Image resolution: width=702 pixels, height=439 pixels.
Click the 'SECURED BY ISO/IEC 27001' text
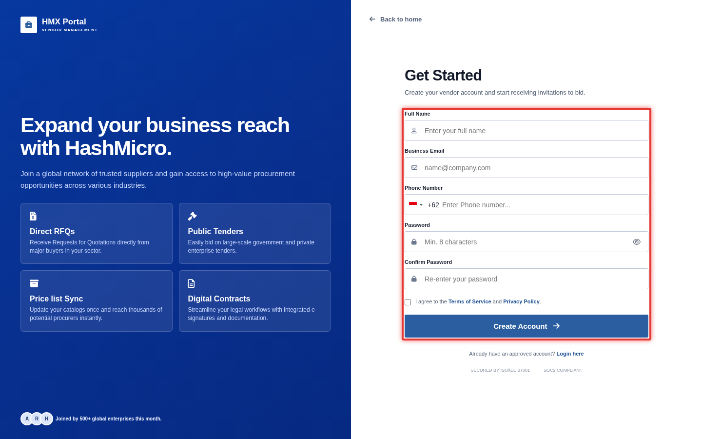[500, 370]
